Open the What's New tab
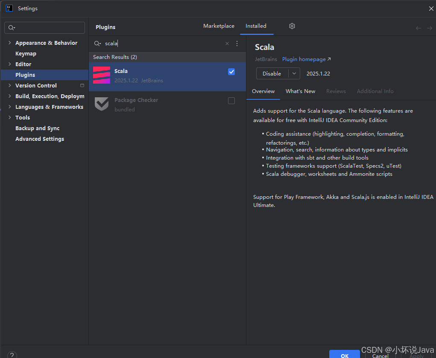The image size is (436, 358). point(300,91)
